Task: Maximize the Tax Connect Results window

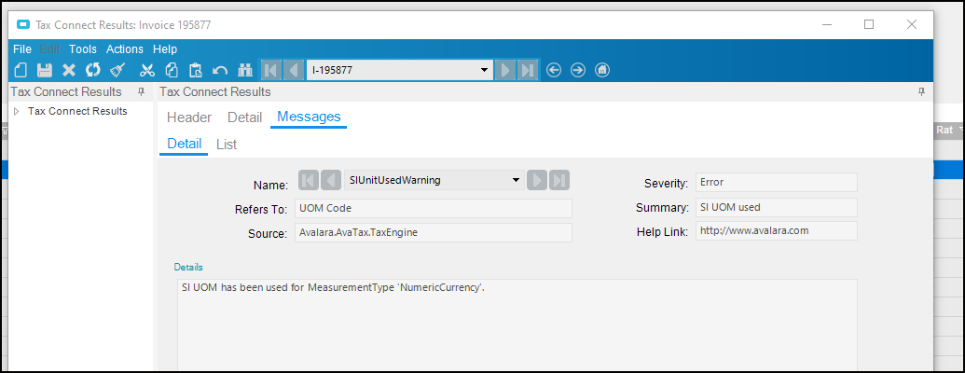Action: [x=869, y=24]
